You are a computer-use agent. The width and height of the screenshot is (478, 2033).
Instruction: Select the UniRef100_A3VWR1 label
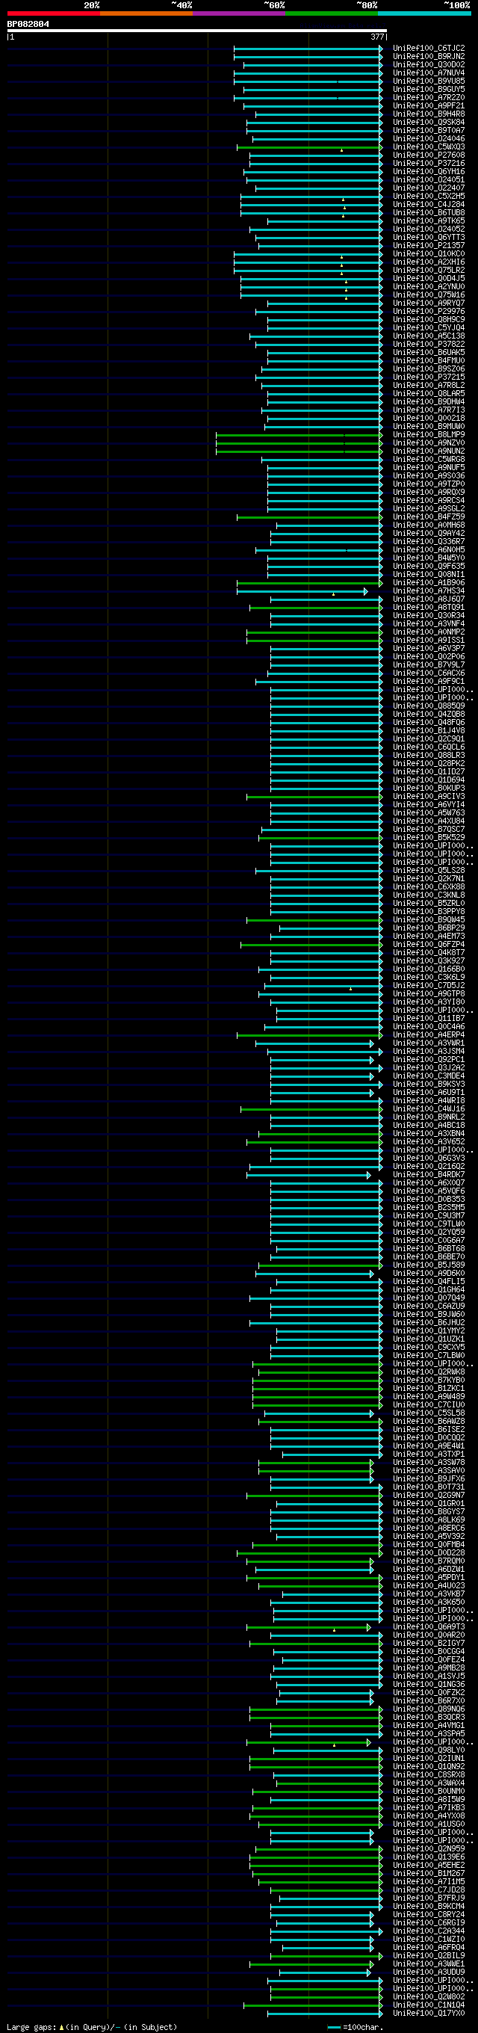coord(429,1043)
